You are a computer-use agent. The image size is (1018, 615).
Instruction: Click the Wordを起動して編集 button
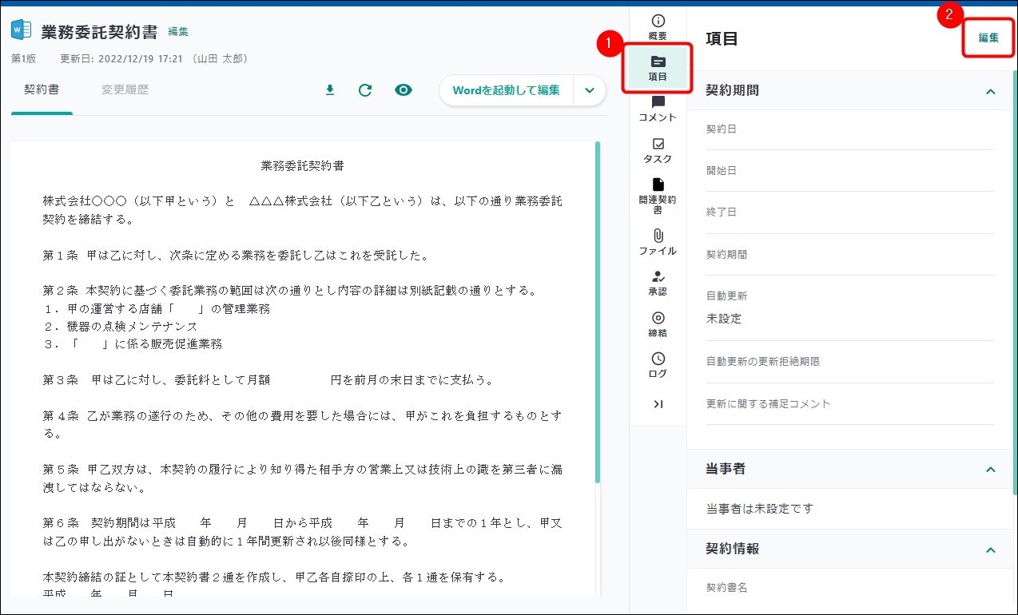click(506, 90)
